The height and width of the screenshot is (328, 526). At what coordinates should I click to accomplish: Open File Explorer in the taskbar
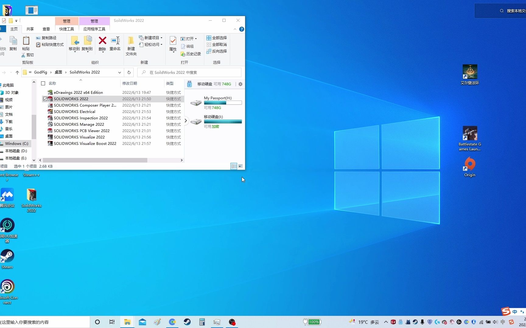pos(127,322)
